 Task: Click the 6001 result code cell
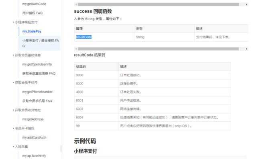click(96, 101)
